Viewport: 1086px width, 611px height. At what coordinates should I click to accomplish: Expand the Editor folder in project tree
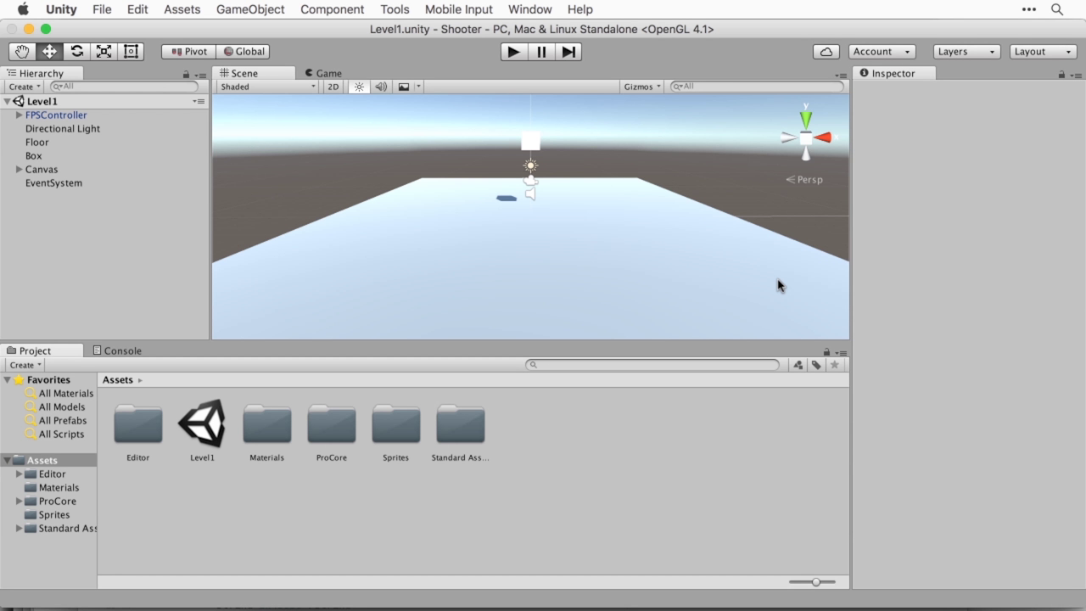[19, 474]
